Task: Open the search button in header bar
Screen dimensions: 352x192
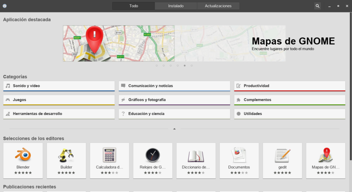Action: pos(317,6)
